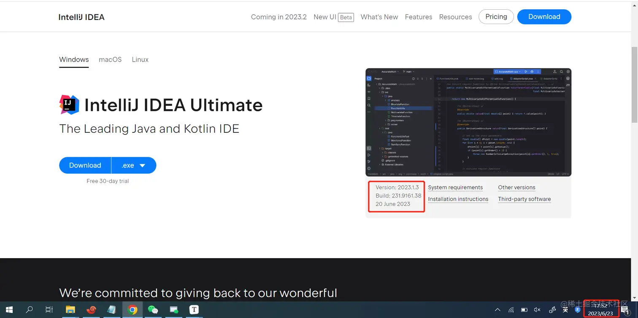This screenshot has width=638, height=318.
Task: Open the Third-party software link
Action: click(x=524, y=199)
